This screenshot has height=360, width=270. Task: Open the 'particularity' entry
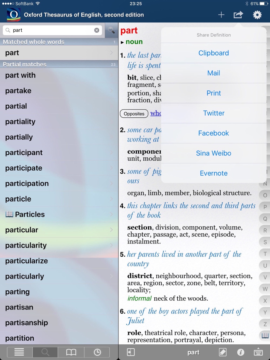coord(59,245)
